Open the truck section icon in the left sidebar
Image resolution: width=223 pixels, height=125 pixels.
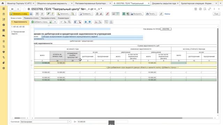[4, 36]
